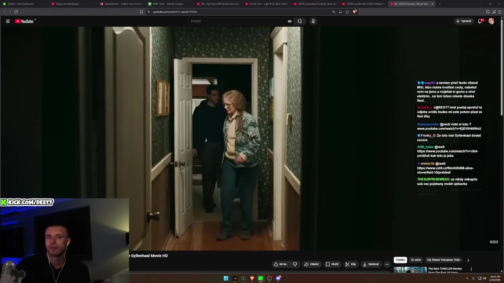Download the video via Stiahnuť
The height and width of the screenshot is (283, 504).
(371, 264)
